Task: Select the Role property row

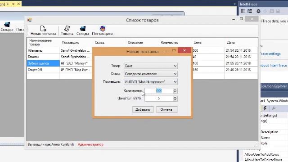Action: point(264,143)
